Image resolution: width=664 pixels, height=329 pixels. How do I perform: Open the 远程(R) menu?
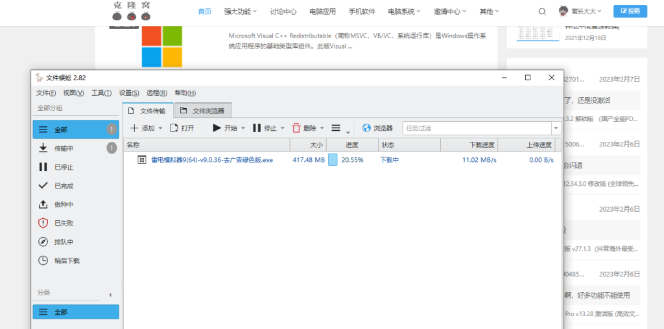(157, 93)
